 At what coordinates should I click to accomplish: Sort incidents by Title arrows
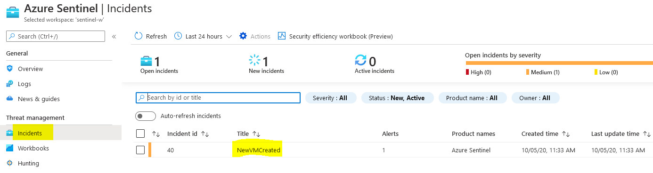(256, 134)
